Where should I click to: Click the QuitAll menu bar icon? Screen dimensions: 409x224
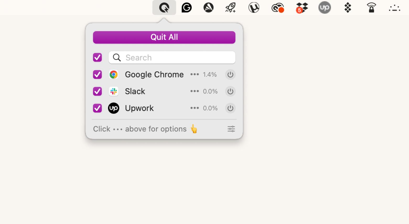point(164,8)
